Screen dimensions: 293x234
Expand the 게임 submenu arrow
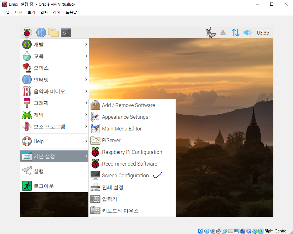pos(86,115)
